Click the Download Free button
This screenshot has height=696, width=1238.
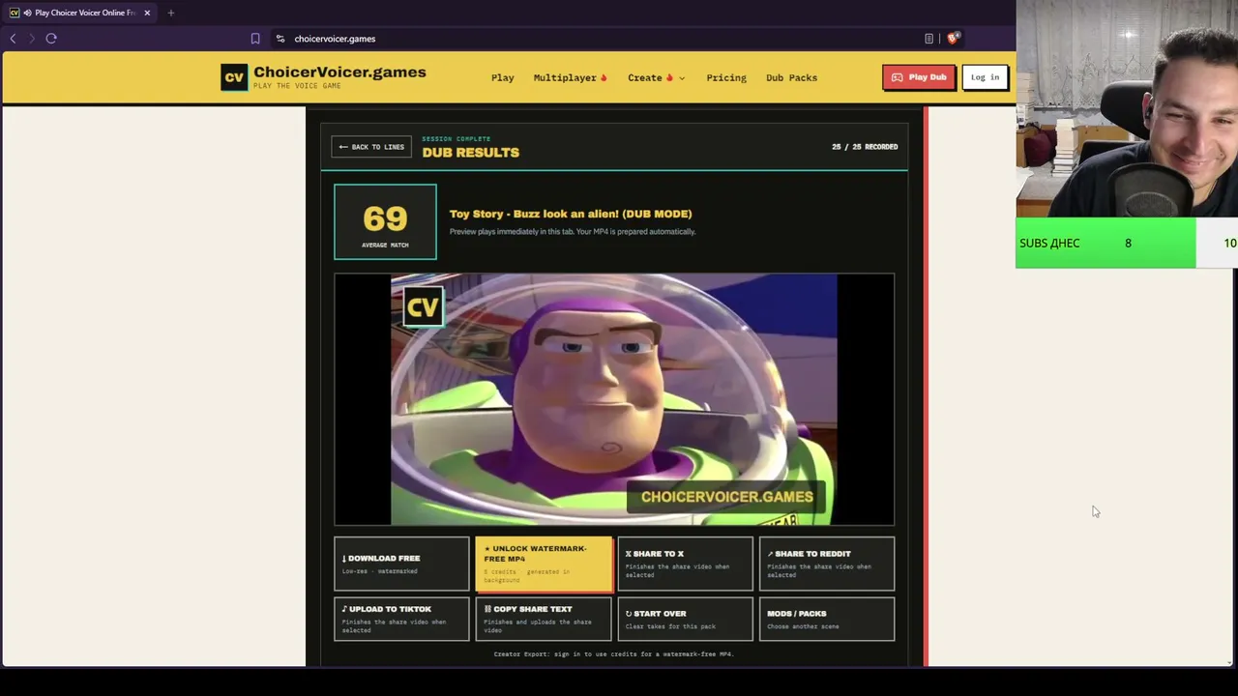pos(401,564)
